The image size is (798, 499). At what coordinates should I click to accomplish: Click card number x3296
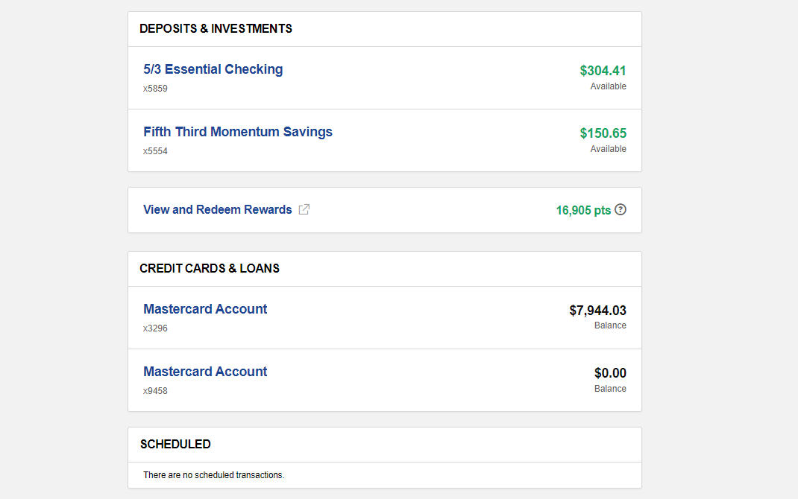click(x=155, y=328)
